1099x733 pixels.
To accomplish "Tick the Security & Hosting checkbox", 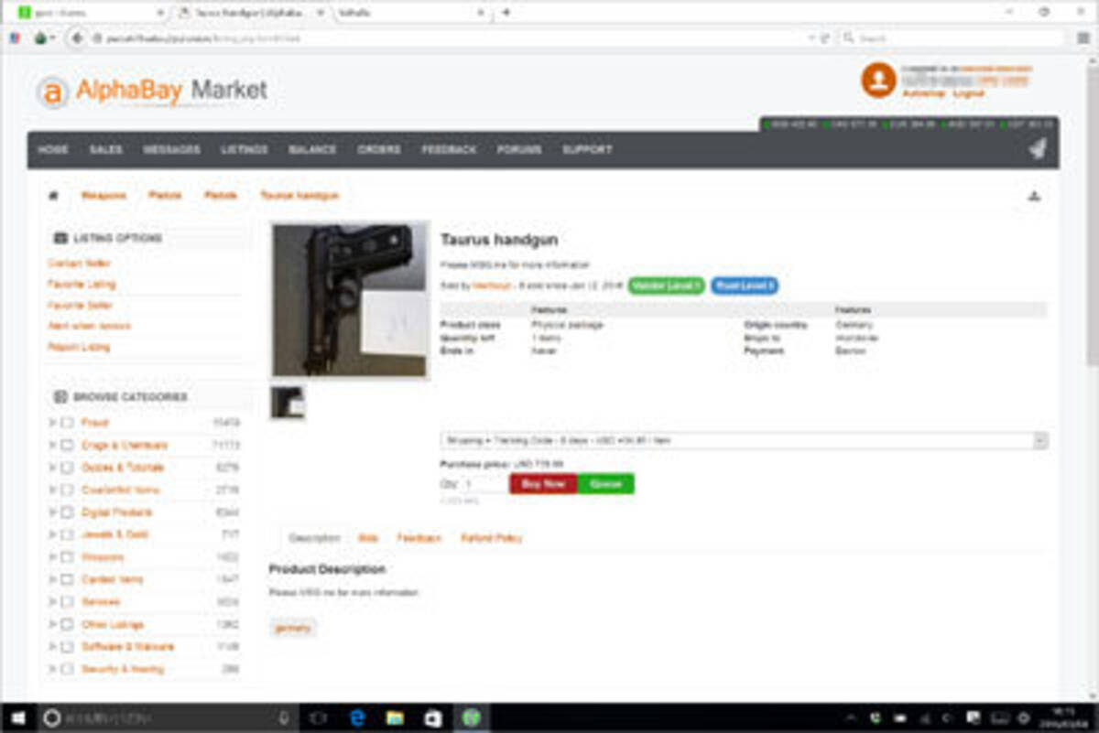I will pos(67,669).
